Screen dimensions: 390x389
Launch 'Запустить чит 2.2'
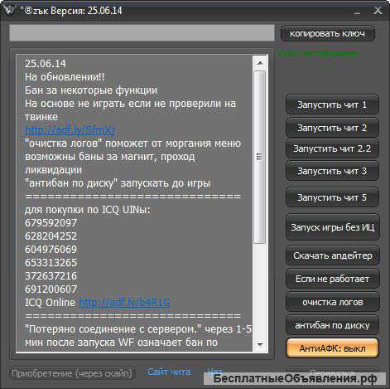332,148
